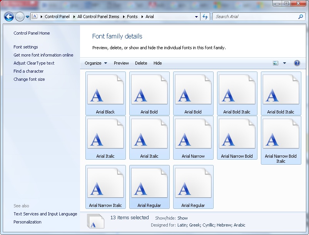309x235 pixels.
Task: Click the Show/hide value "Show"
Action: (x=182, y=218)
